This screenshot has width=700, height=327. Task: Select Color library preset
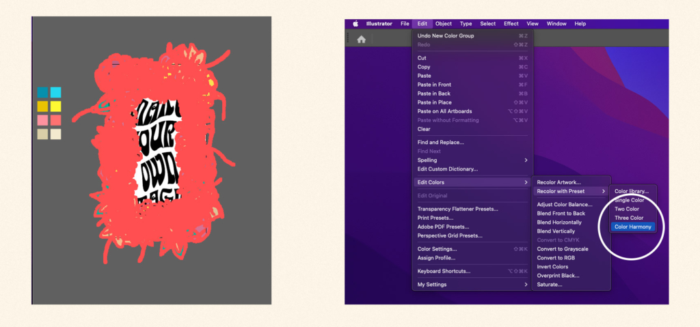tap(632, 191)
